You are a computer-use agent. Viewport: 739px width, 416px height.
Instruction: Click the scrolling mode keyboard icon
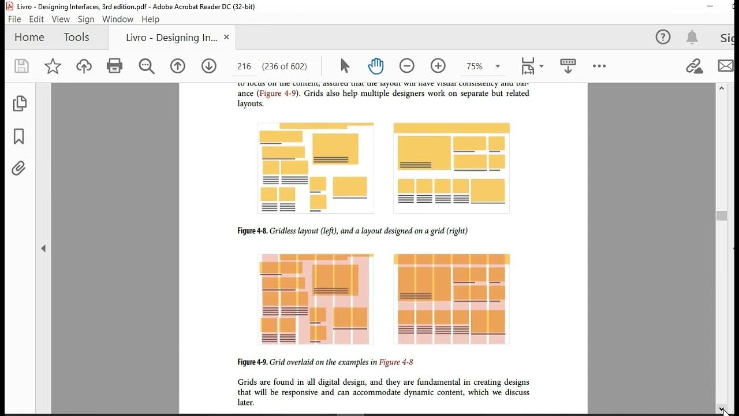click(568, 66)
